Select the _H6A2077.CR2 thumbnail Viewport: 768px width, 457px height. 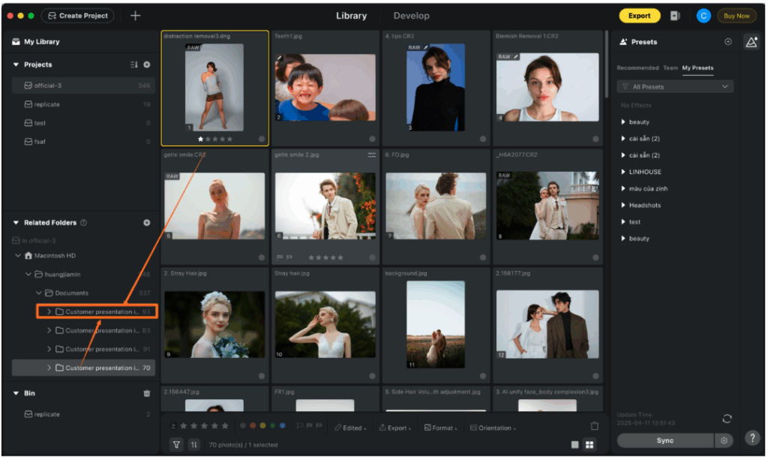click(x=547, y=206)
